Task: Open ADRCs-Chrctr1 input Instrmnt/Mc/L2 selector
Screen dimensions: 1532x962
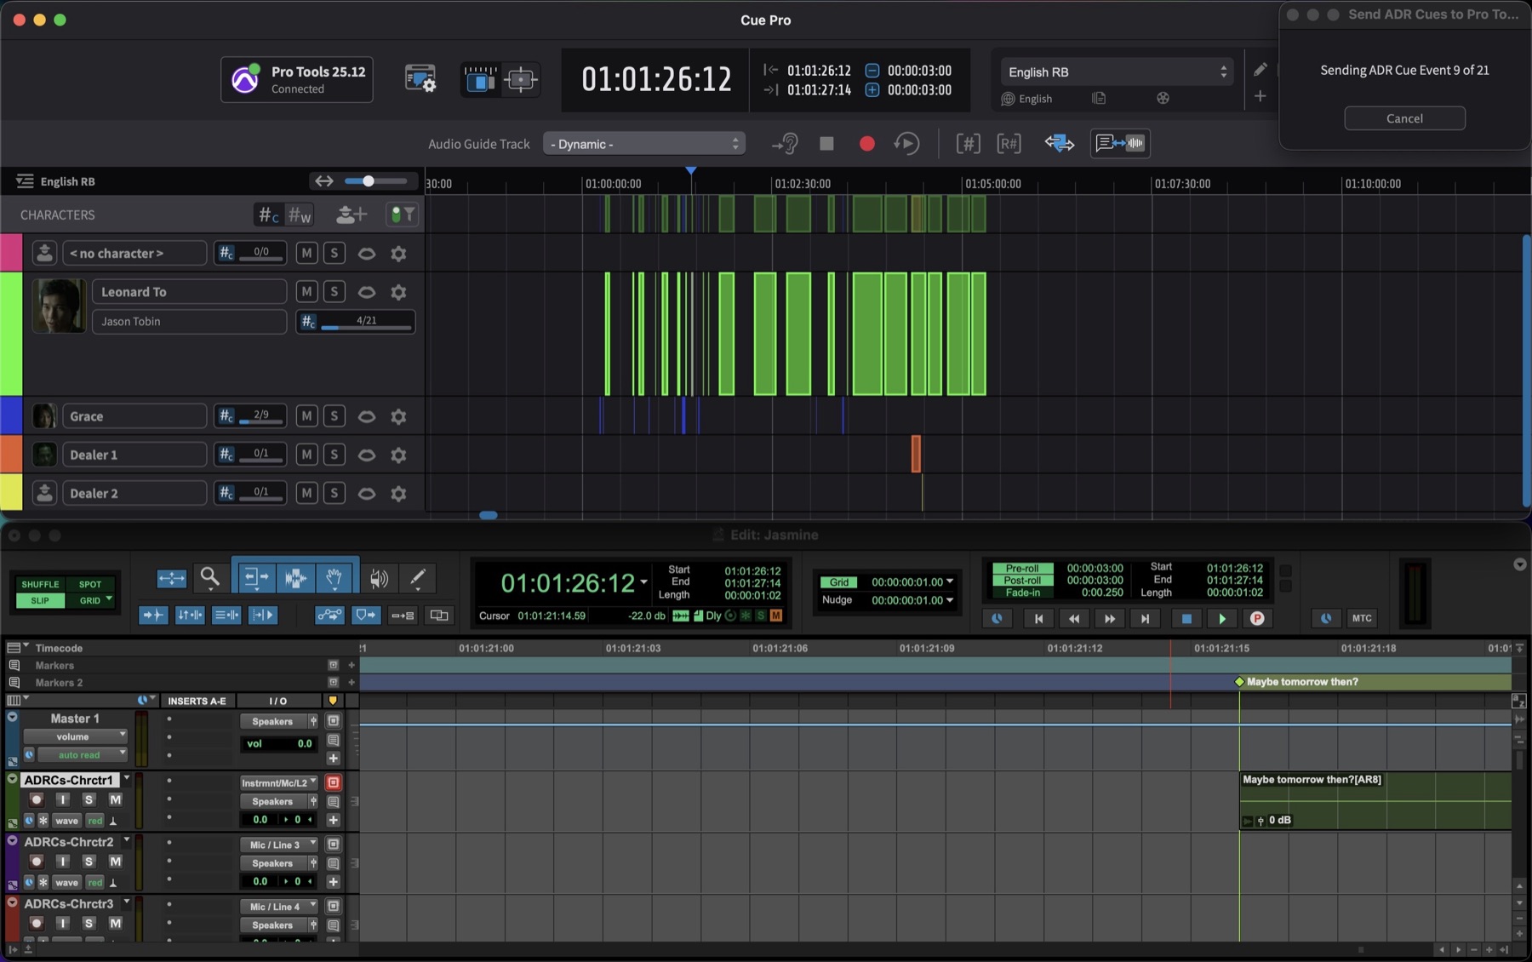Action: 279,782
